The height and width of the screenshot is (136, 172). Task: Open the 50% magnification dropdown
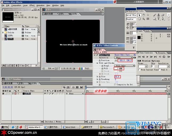(x=51, y=69)
